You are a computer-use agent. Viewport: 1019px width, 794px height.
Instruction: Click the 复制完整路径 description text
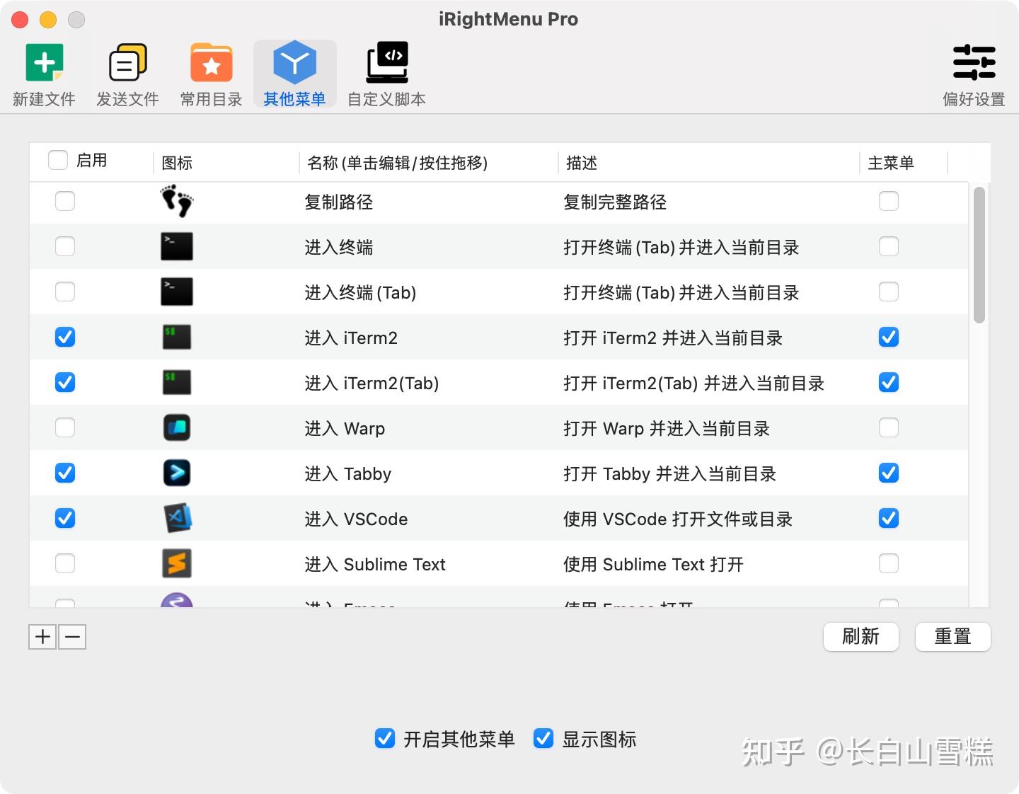(x=615, y=202)
